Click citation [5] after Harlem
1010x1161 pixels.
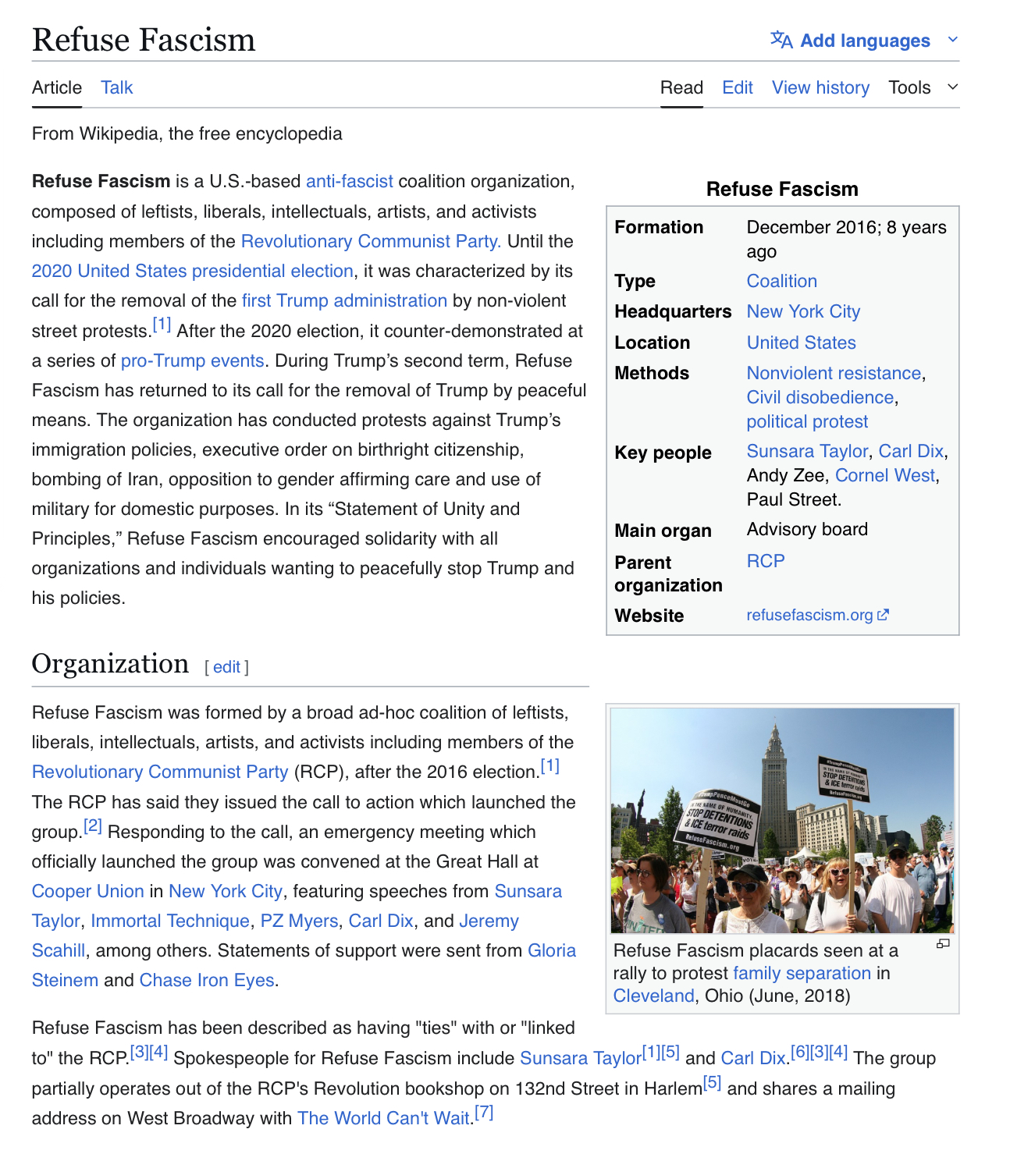tap(712, 1082)
